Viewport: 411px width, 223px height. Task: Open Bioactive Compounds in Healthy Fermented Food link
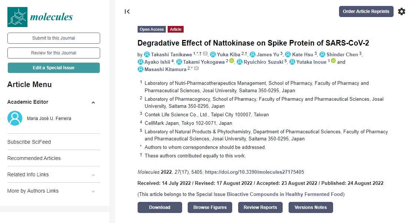click(285, 194)
